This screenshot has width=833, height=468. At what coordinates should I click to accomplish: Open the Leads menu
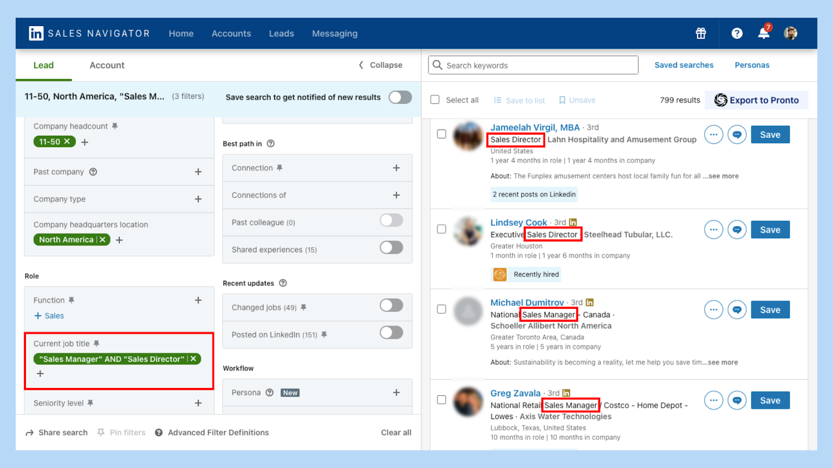282,33
